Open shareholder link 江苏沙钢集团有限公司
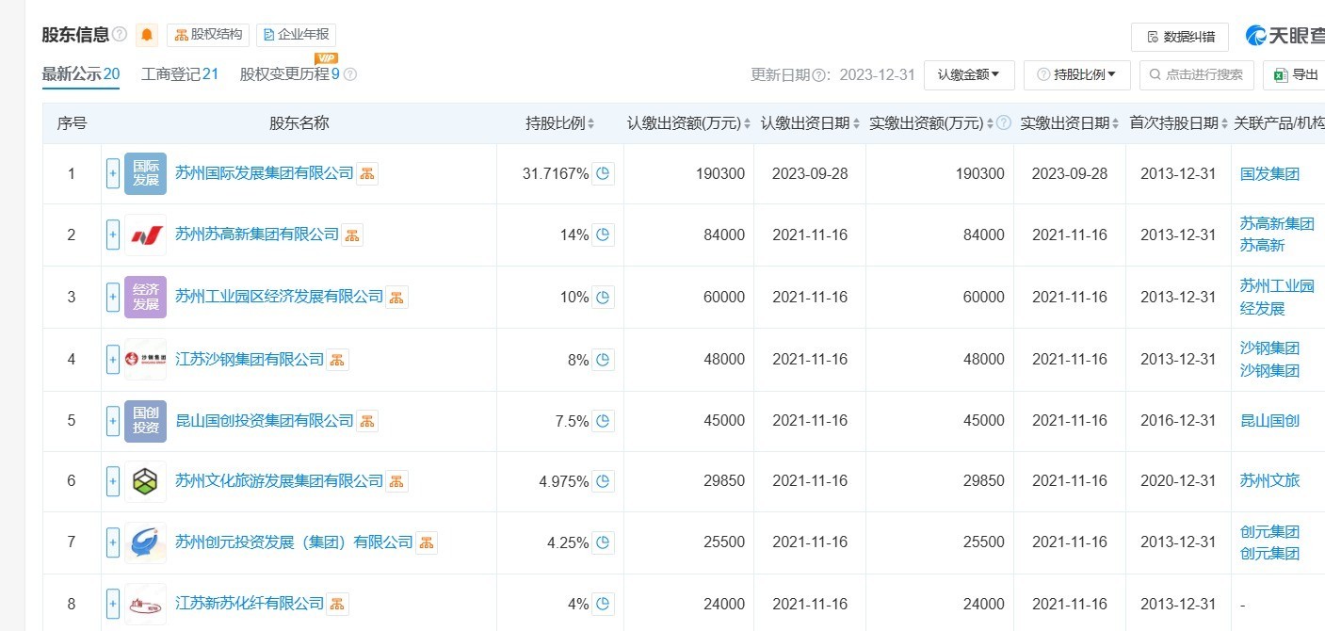The height and width of the screenshot is (631, 1325). [x=250, y=359]
